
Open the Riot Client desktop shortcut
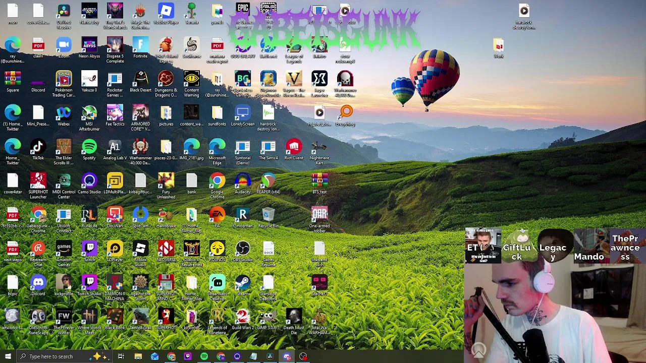[x=294, y=150]
